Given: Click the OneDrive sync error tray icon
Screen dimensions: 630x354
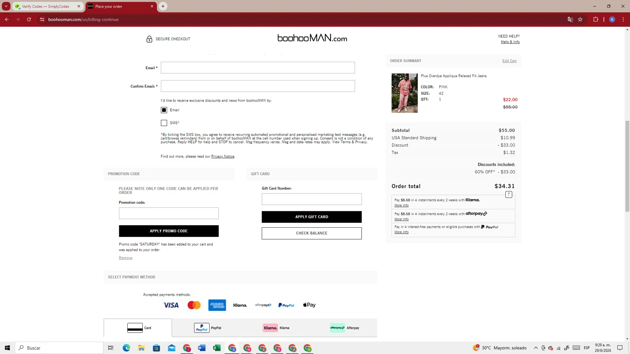Looking at the screenshot, I should [551, 348].
